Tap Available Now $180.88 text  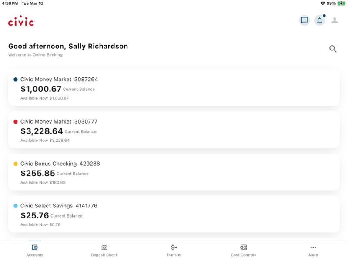43,182
